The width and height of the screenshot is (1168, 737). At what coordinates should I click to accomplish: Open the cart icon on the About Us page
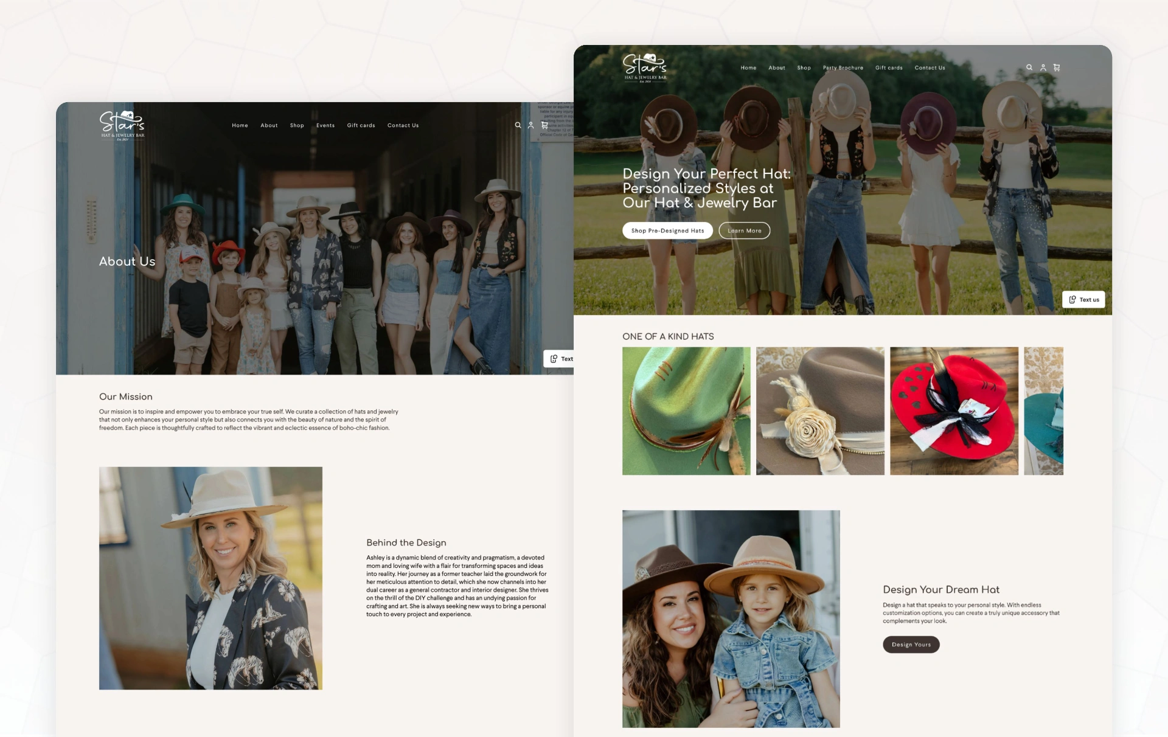pos(544,125)
